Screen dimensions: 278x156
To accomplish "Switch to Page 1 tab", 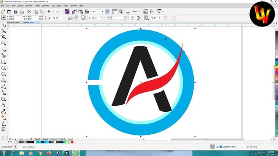I will click(x=37, y=139).
